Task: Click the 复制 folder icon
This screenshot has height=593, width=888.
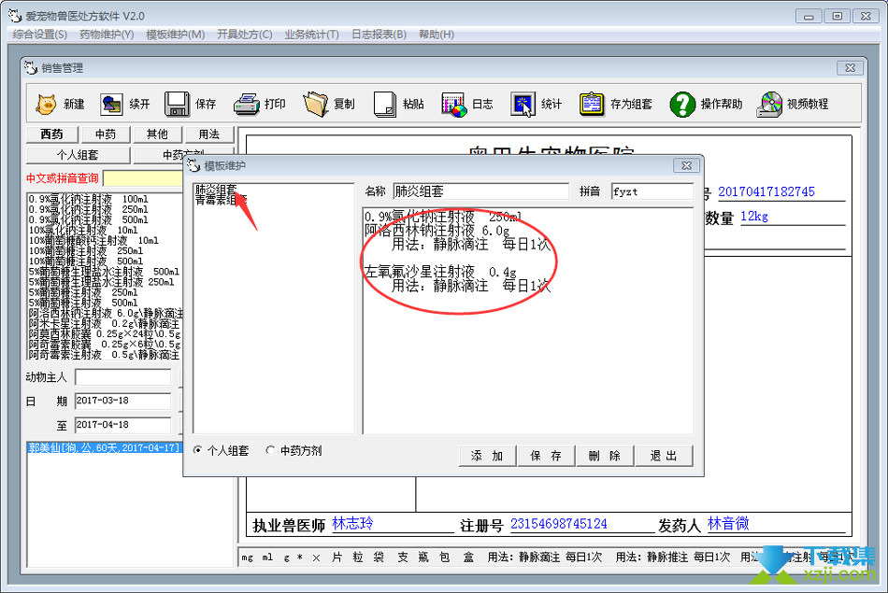Action: click(315, 104)
